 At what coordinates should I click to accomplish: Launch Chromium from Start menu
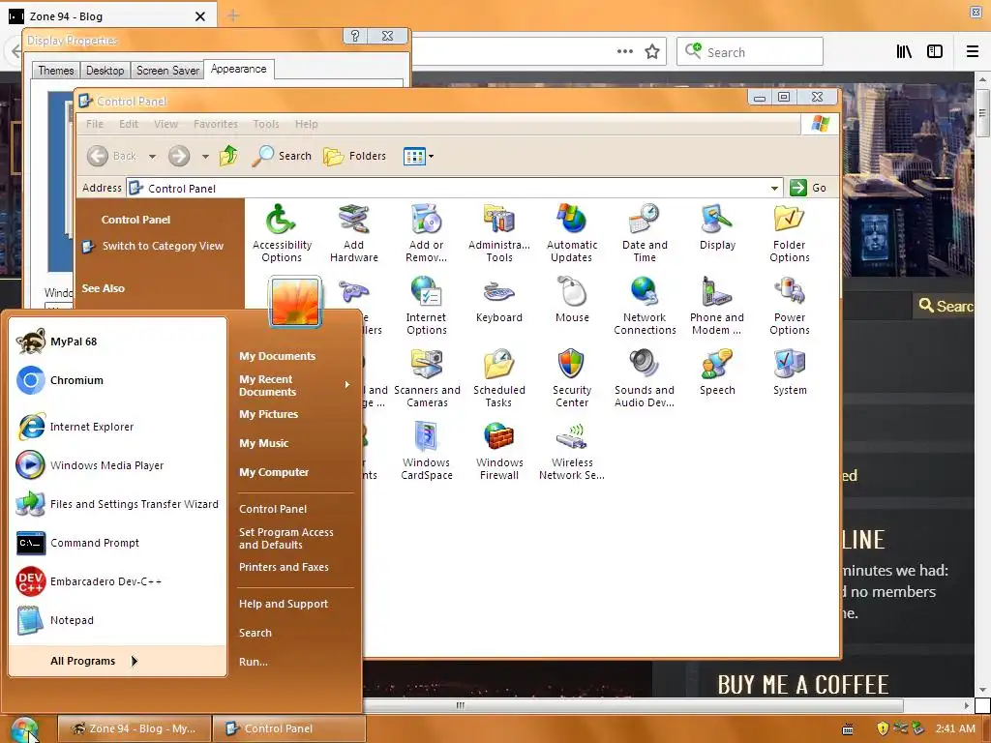117,380
